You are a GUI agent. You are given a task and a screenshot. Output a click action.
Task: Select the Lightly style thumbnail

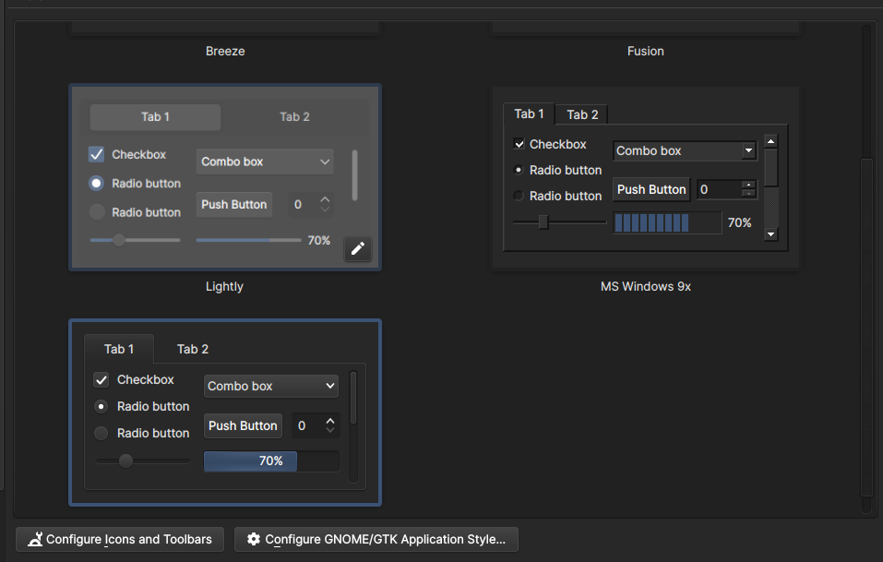(225, 177)
